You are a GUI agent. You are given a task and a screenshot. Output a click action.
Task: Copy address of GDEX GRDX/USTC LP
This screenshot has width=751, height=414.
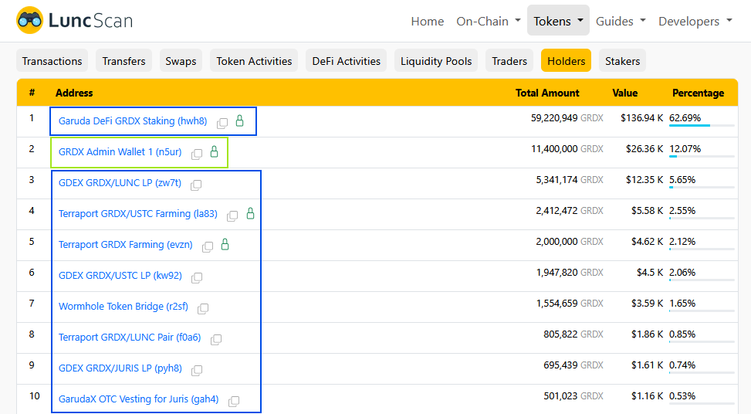(x=197, y=277)
